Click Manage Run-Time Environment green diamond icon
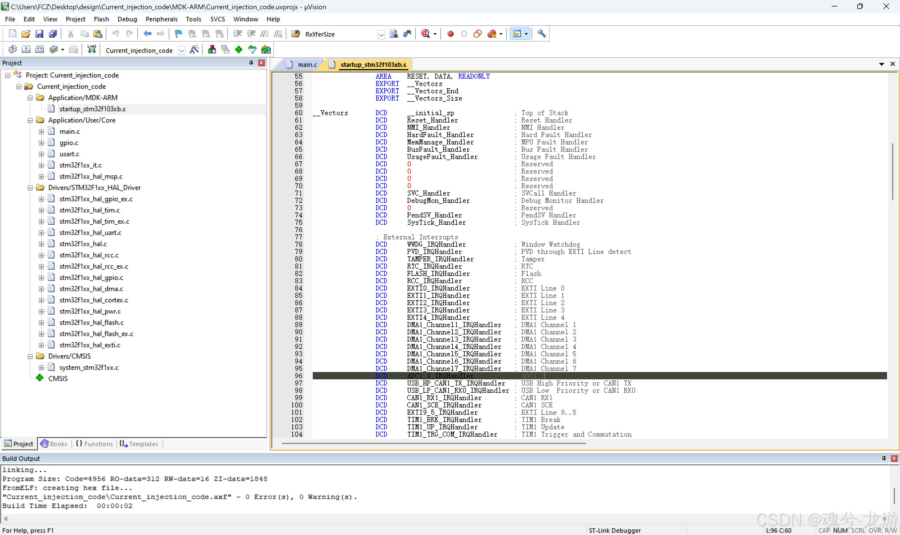Image resolution: width=900 pixels, height=535 pixels. pos(238,49)
